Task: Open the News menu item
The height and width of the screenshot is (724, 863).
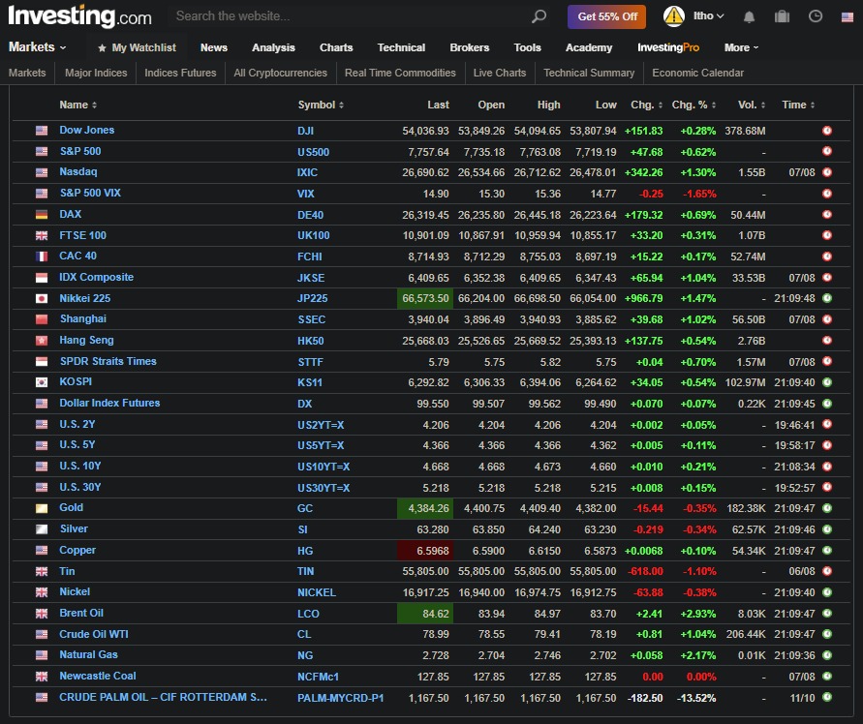Action: coord(213,47)
